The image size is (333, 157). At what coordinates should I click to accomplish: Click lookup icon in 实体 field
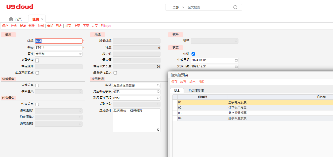[158, 86]
